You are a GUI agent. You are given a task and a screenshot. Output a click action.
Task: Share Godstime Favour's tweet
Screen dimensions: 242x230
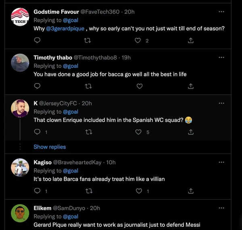click(191, 40)
